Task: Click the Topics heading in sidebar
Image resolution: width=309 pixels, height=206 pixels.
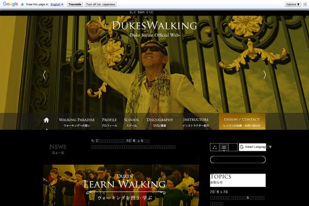Action: [x=220, y=177]
